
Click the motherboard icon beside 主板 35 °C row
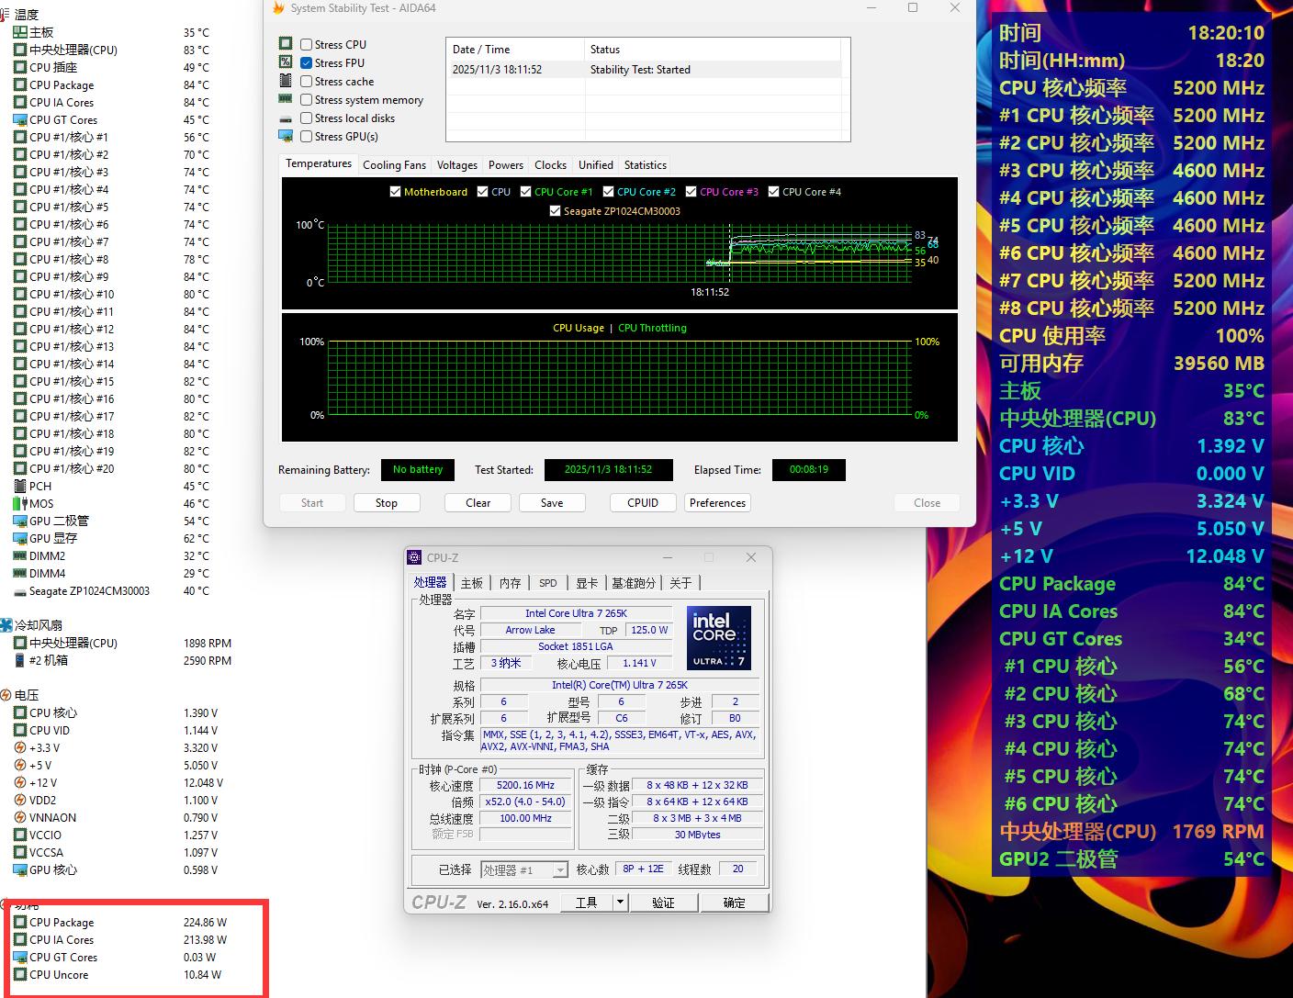pos(20,32)
